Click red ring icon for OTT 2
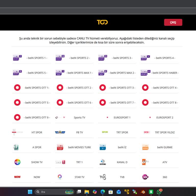This screenshot has height=196, width=196. [60, 88]
